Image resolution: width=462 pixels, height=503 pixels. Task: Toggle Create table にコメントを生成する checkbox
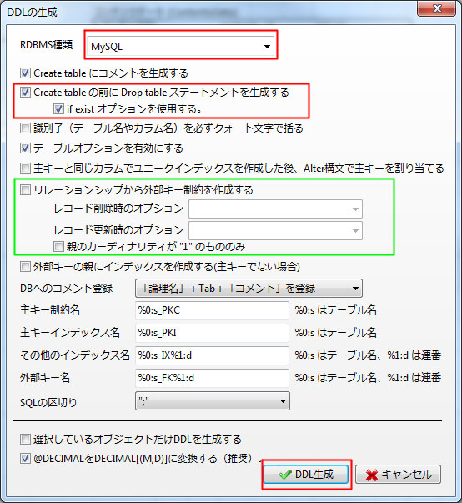25,73
